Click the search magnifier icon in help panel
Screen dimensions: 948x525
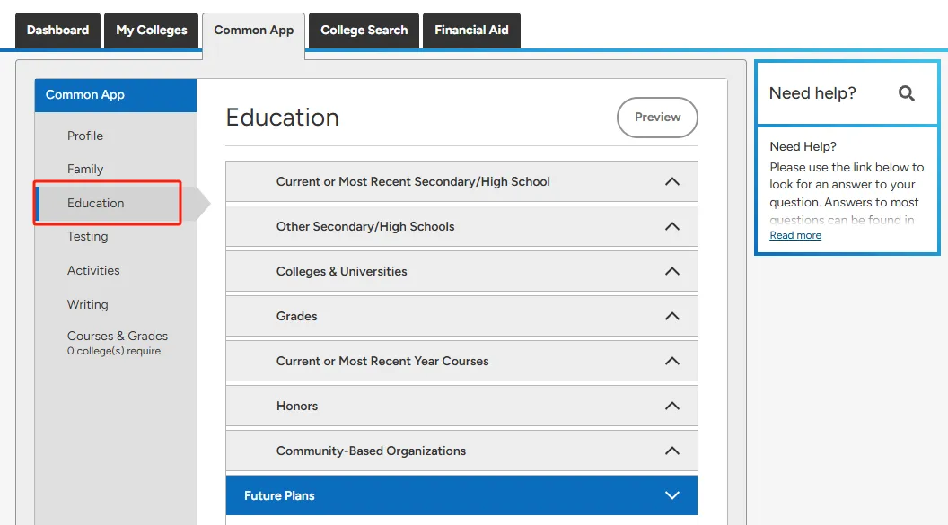point(907,93)
